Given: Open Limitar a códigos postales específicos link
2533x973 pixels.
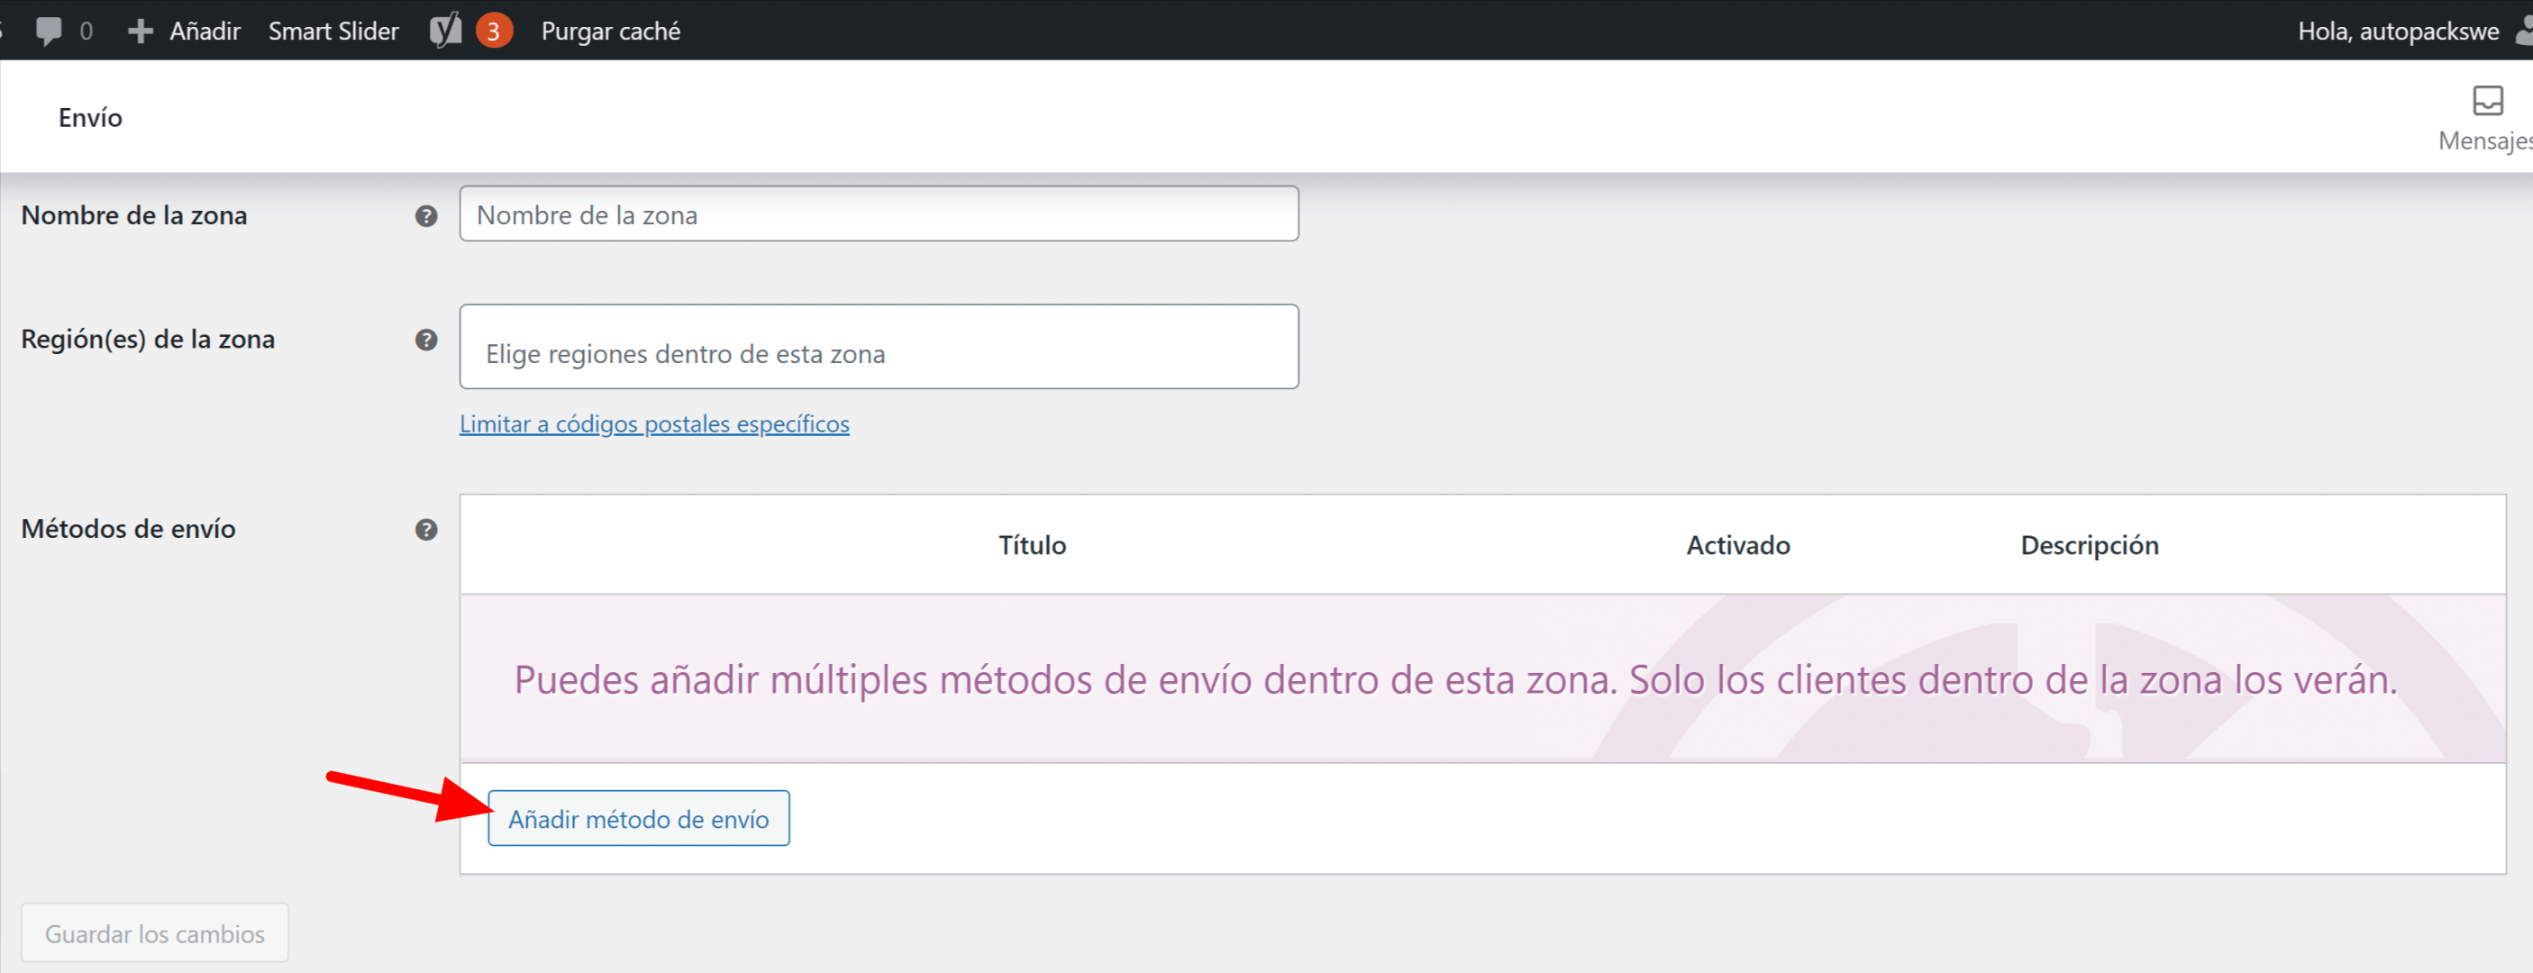Looking at the screenshot, I should tap(654, 423).
